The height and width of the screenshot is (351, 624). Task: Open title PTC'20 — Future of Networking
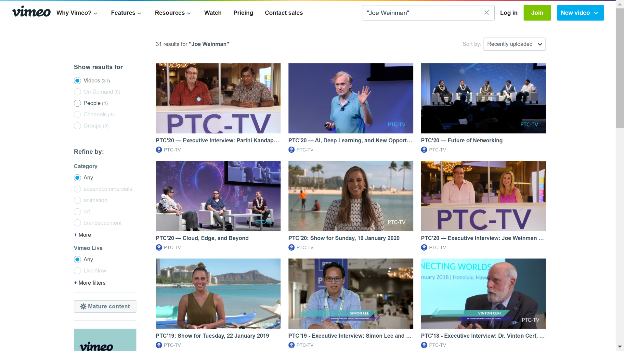point(461,140)
